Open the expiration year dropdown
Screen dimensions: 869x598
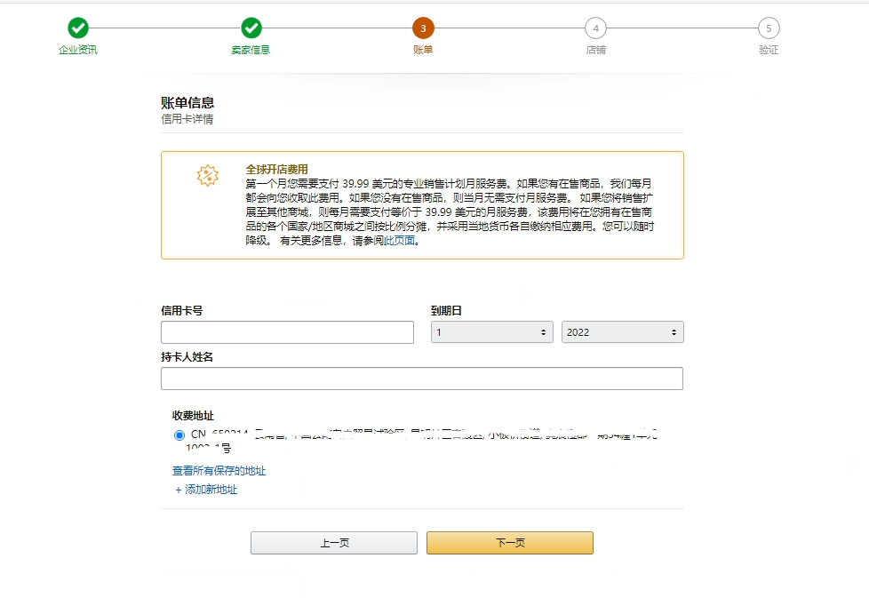pyautogui.click(x=622, y=331)
